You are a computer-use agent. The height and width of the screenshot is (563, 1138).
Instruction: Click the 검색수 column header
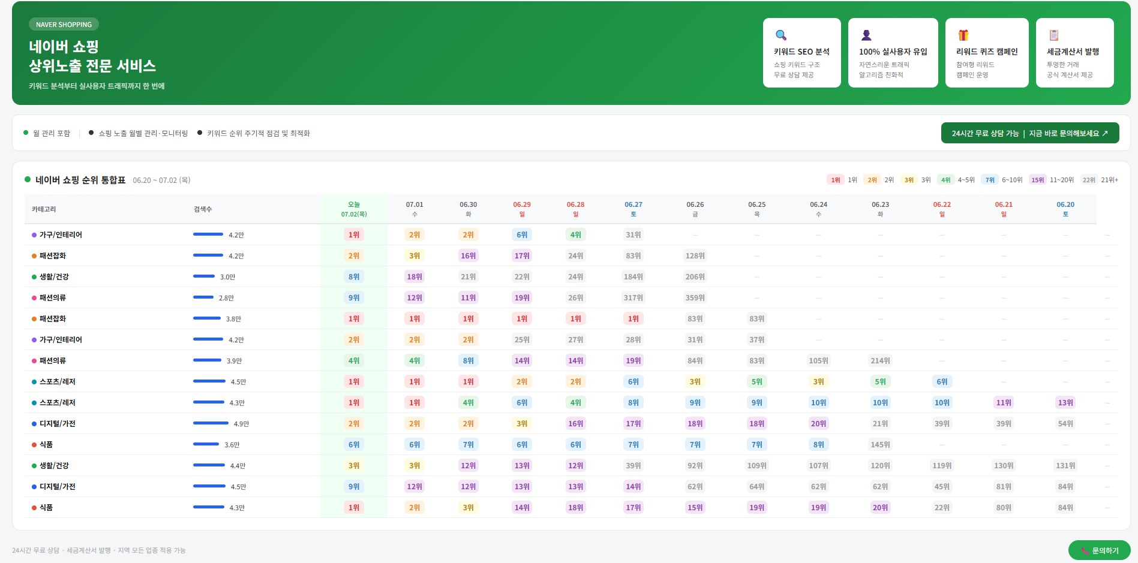203,209
